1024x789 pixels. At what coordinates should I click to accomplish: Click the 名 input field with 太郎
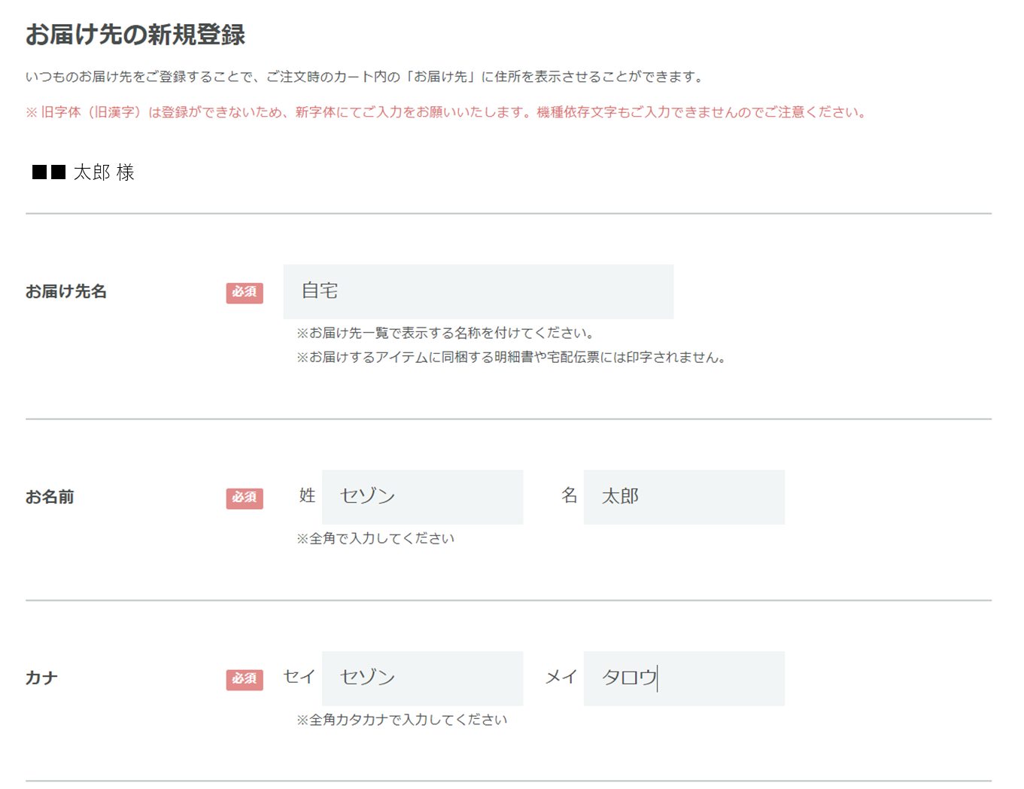pos(684,497)
